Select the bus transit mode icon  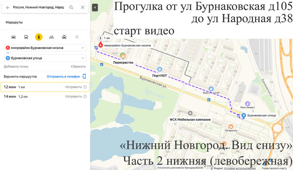[x=26, y=37]
